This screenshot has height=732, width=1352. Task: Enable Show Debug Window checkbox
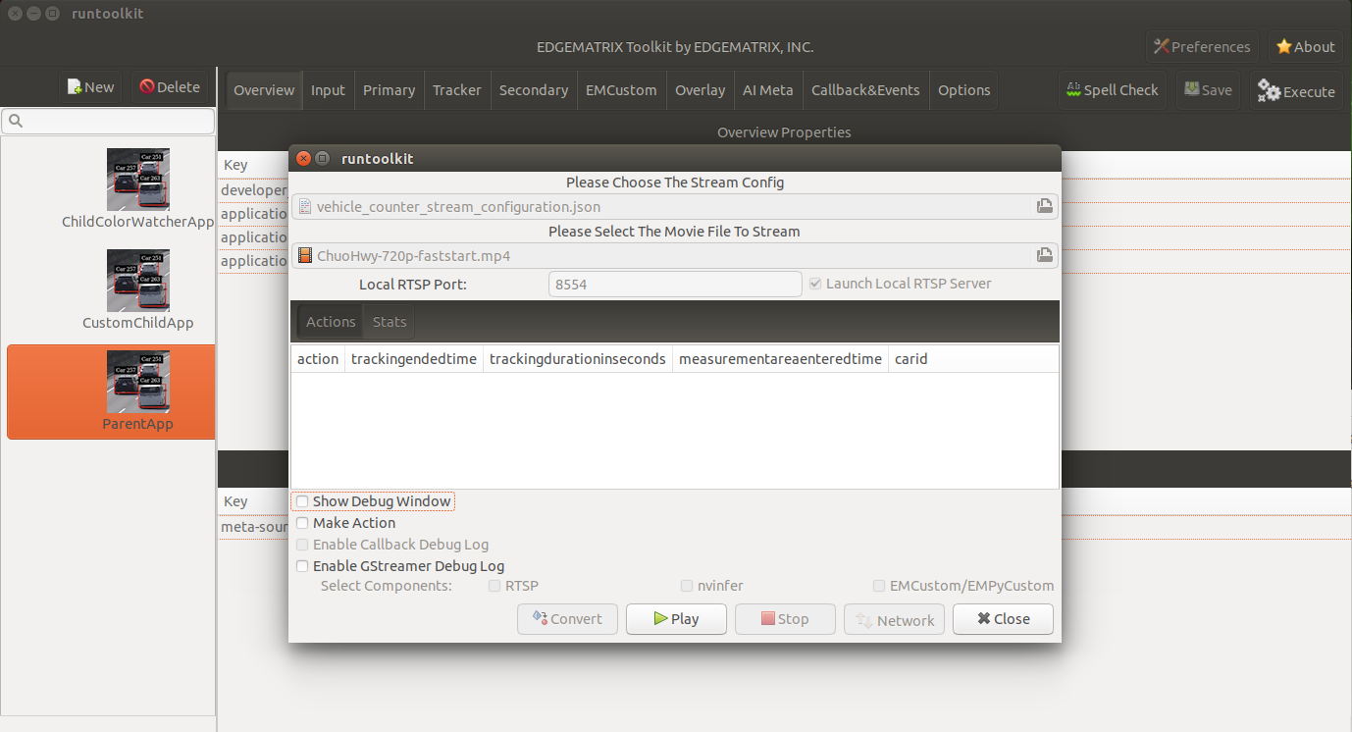point(302,501)
